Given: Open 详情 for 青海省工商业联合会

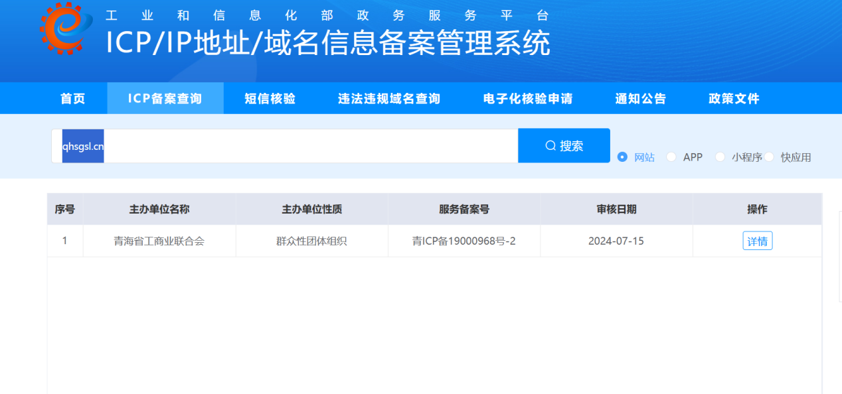Looking at the screenshot, I should click(758, 241).
